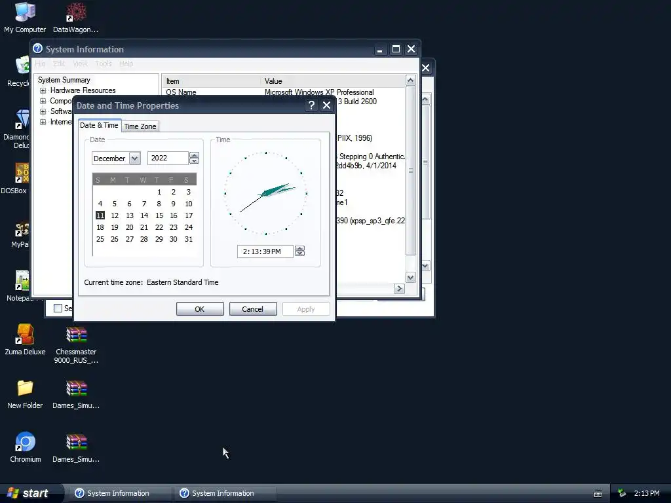Click the network tray icon near the clock
This screenshot has height=503, width=671.
click(x=622, y=493)
